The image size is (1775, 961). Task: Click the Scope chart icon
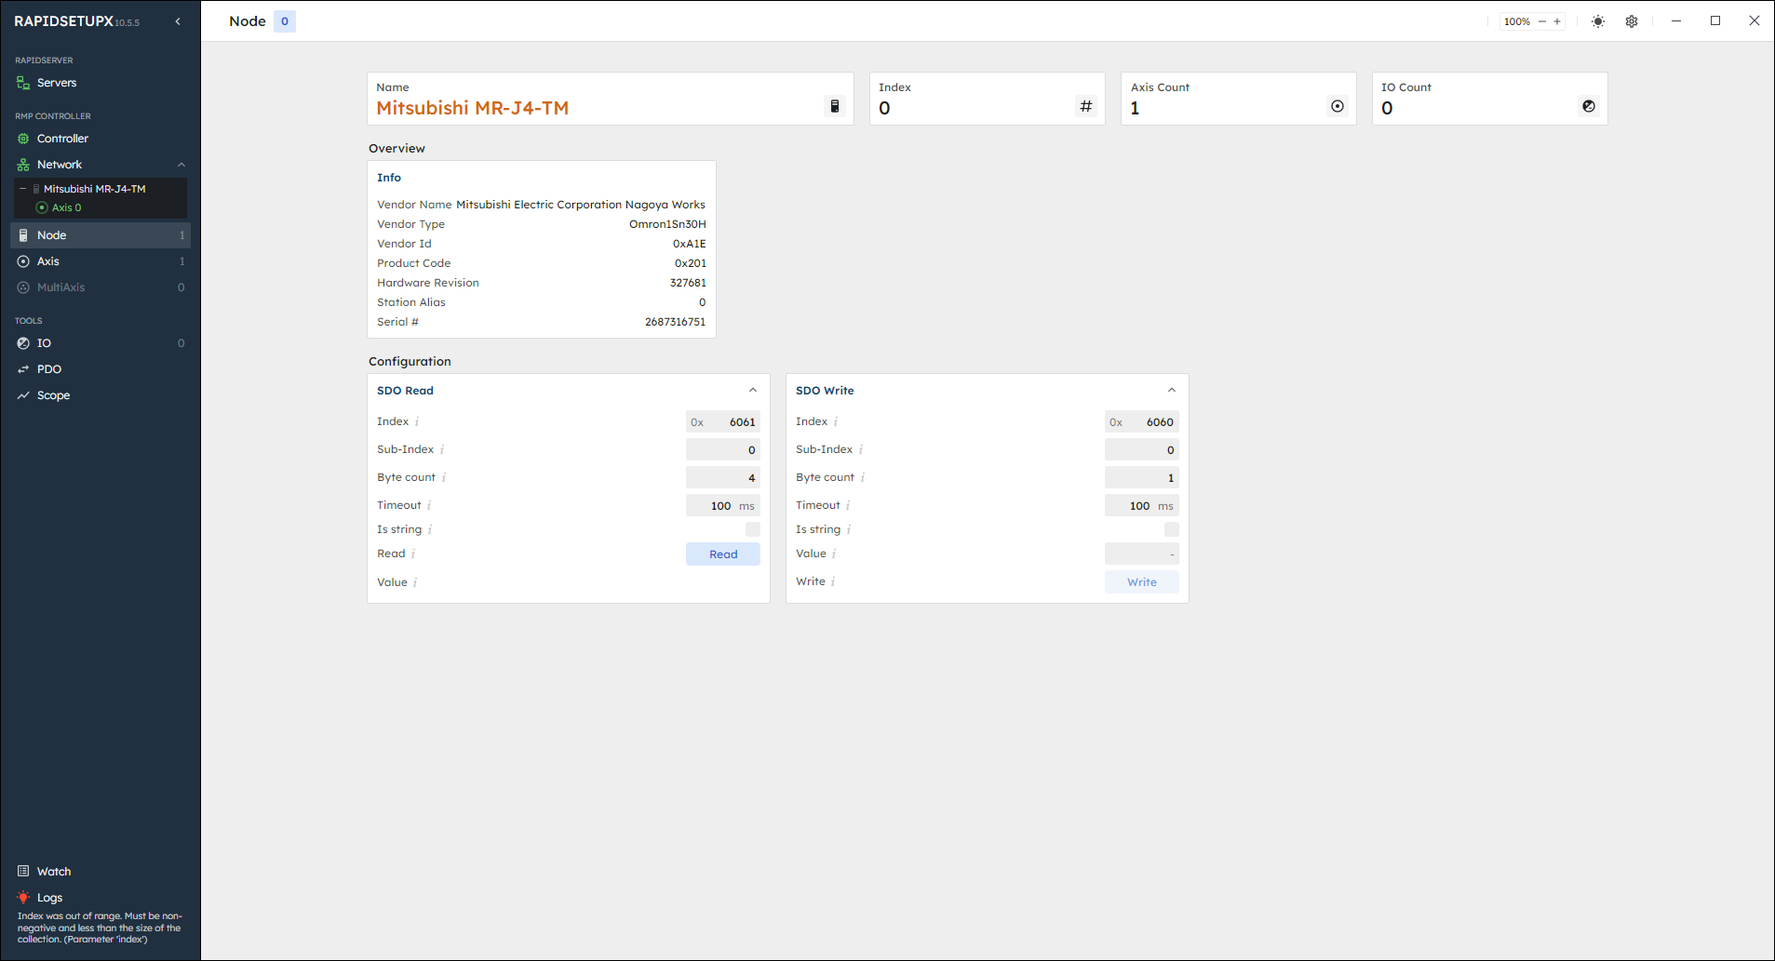(23, 395)
